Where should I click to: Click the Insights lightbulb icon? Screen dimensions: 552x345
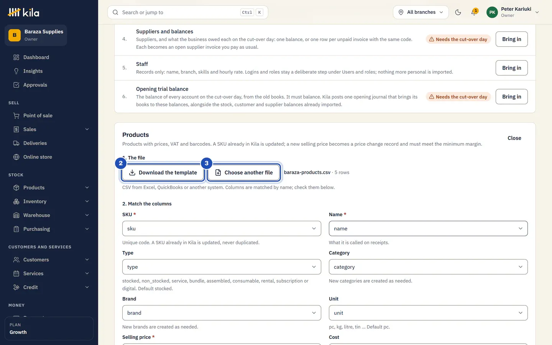pos(16,71)
